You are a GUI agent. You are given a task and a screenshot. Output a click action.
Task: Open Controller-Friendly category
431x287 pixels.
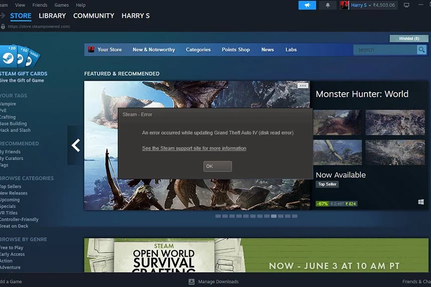point(19,219)
